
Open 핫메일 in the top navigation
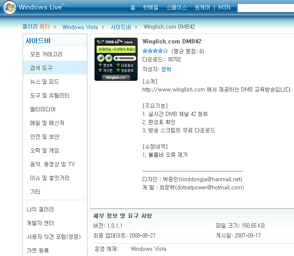(150, 7)
